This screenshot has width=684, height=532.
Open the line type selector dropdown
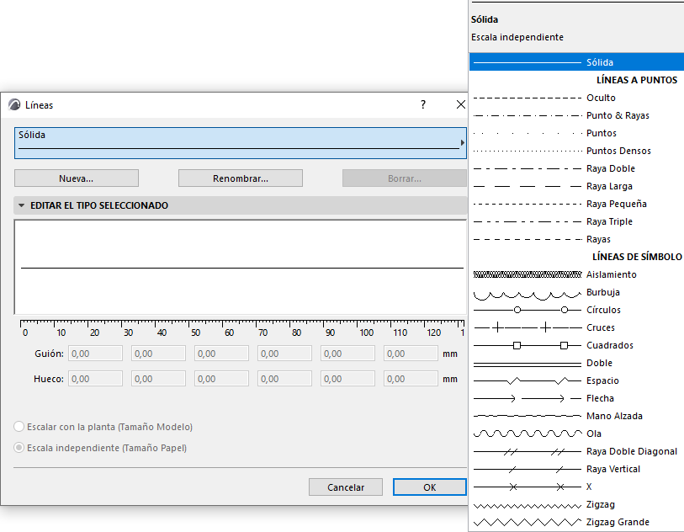coord(462,142)
